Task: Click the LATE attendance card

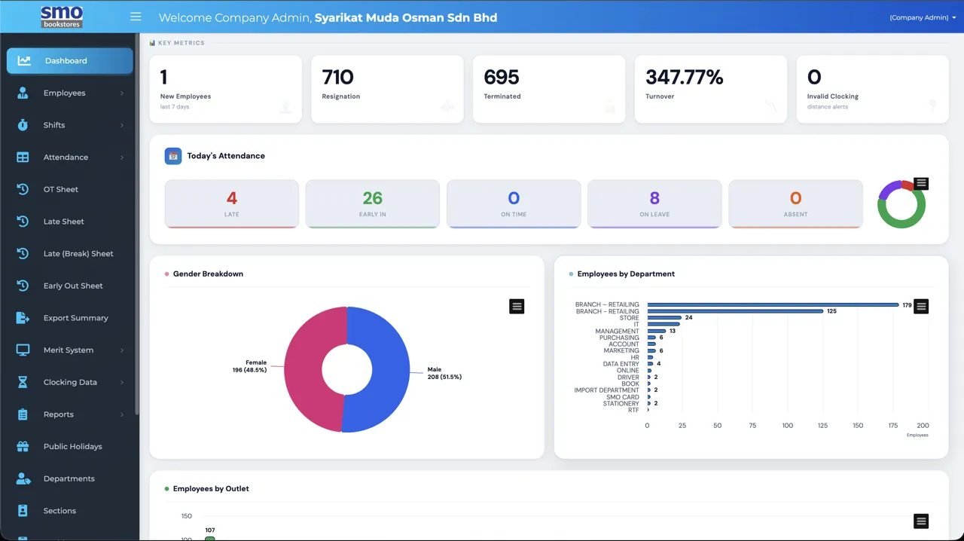Action: (x=232, y=203)
